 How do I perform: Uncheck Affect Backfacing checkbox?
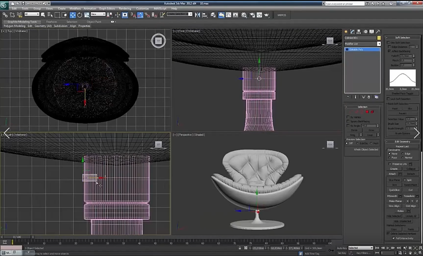point(389,51)
